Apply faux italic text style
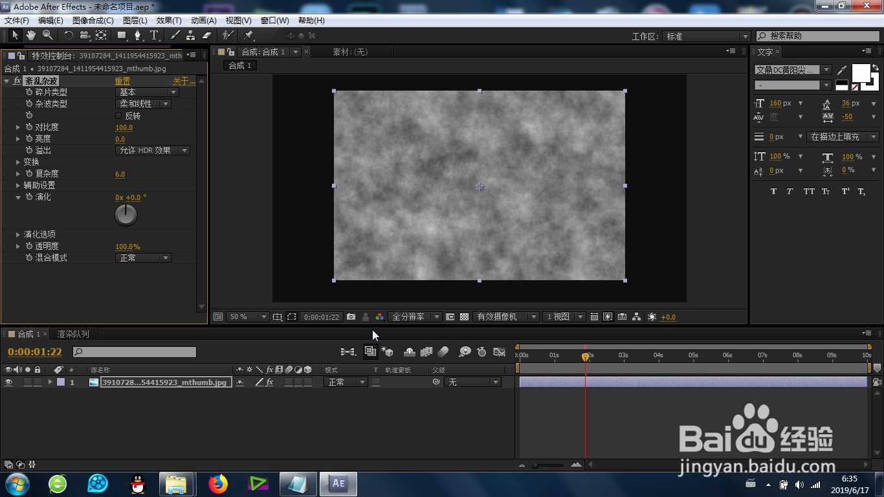Screen dimensions: 884x497 790,192
